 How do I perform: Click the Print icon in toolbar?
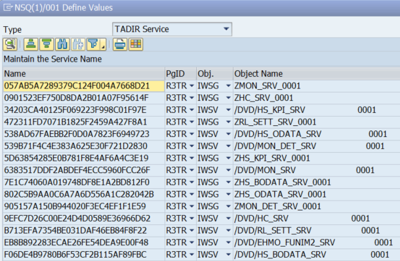(x=120, y=45)
